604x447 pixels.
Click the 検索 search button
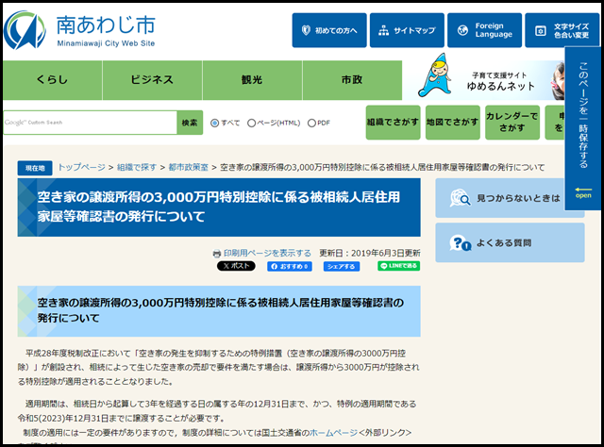pyautogui.click(x=190, y=123)
